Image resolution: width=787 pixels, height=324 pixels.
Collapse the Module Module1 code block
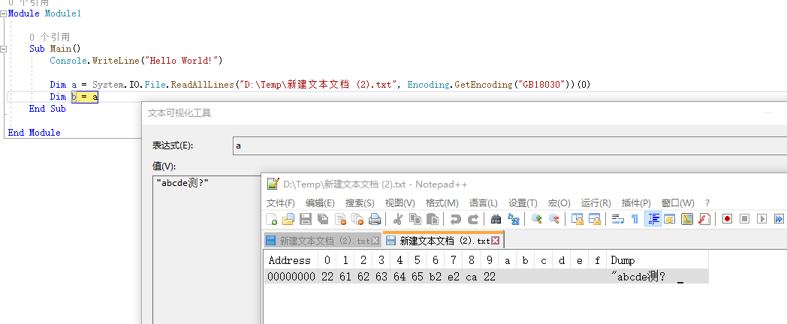point(4,13)
